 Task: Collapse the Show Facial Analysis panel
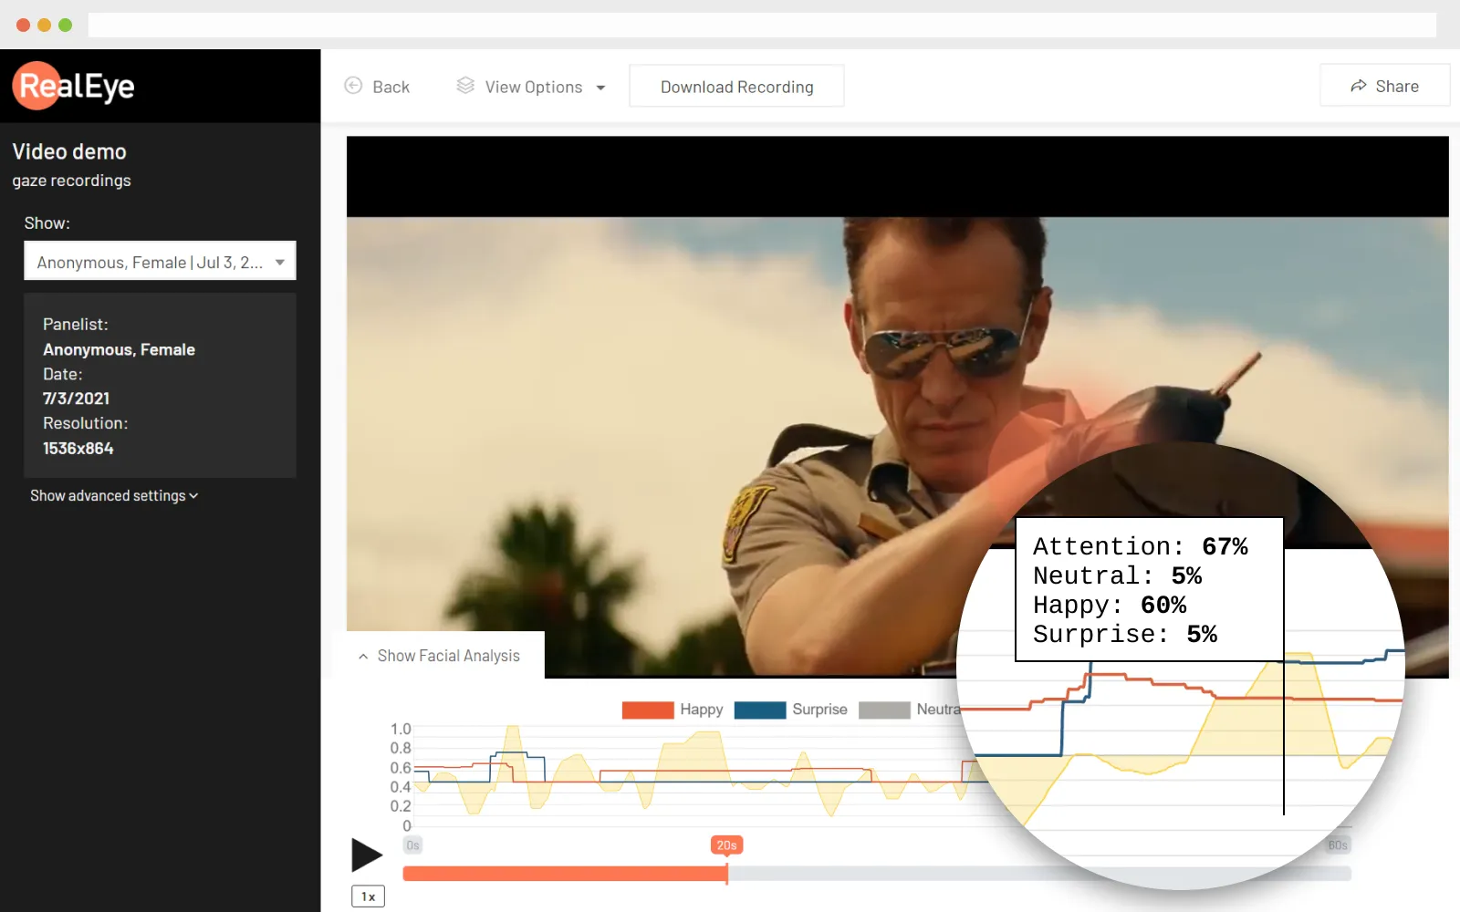(x=440, y=656)
